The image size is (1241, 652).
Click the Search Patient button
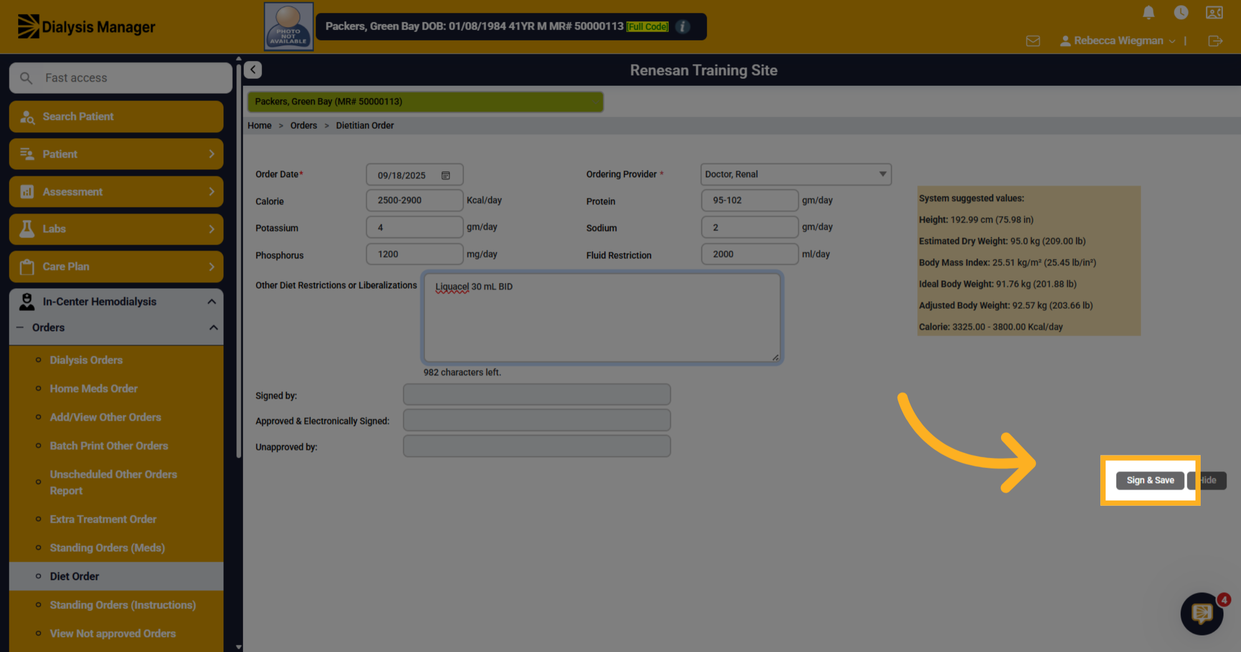(x=116, y=117)
